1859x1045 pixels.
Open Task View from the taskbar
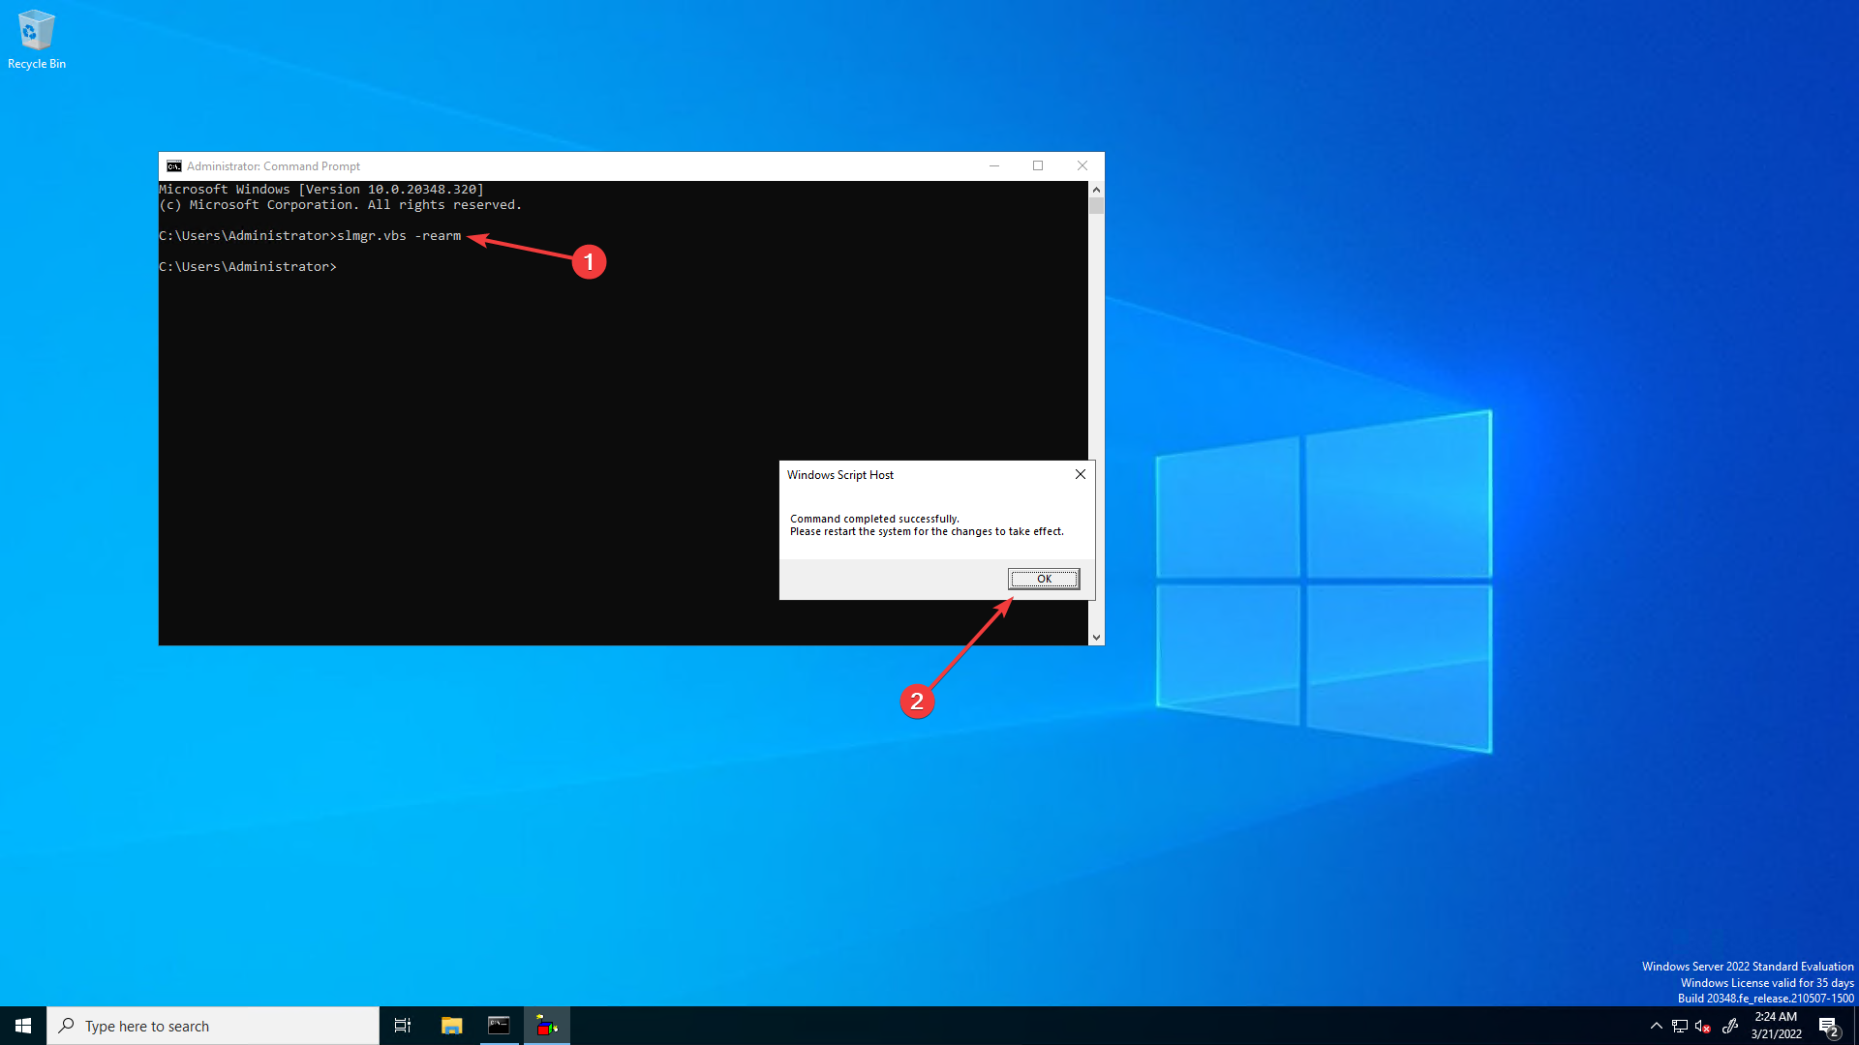tap(403, 1026)
